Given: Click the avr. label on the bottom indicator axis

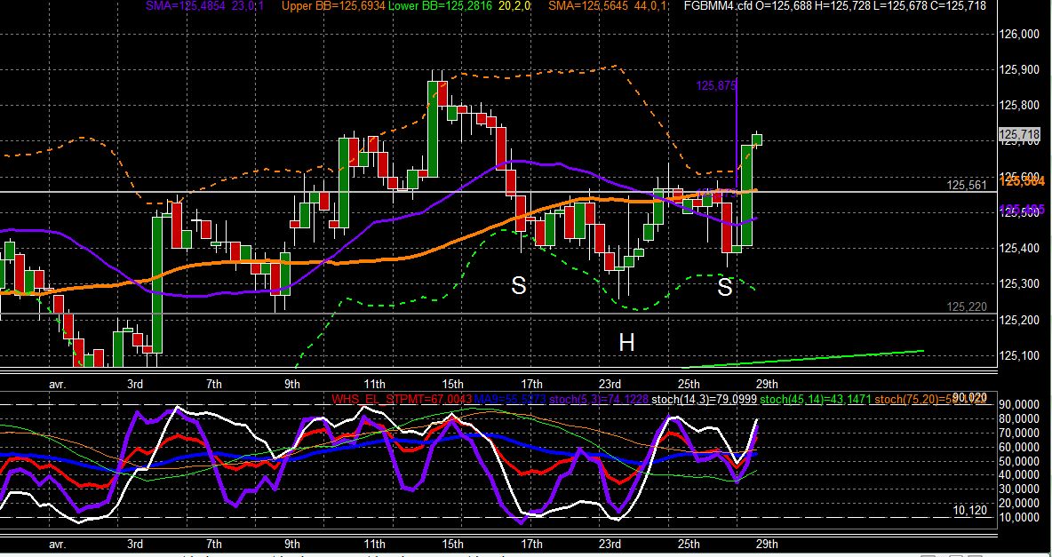Looking at the screenshot, I should pos(57,545).
